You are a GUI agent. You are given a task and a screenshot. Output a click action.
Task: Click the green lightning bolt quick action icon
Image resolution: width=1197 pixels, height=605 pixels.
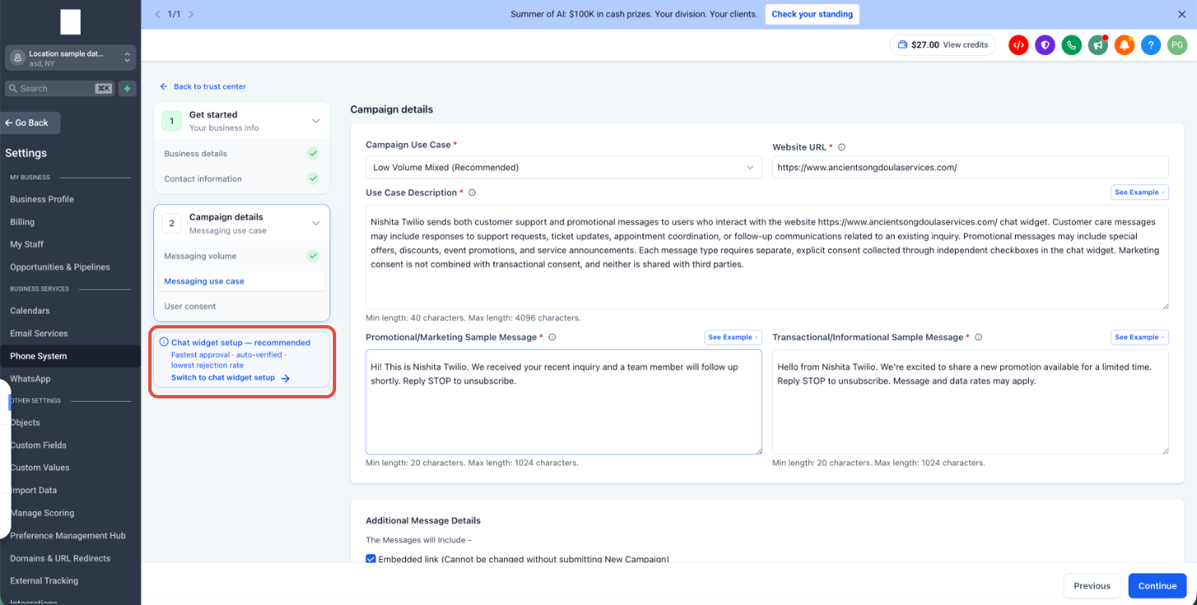pos(127,88)
